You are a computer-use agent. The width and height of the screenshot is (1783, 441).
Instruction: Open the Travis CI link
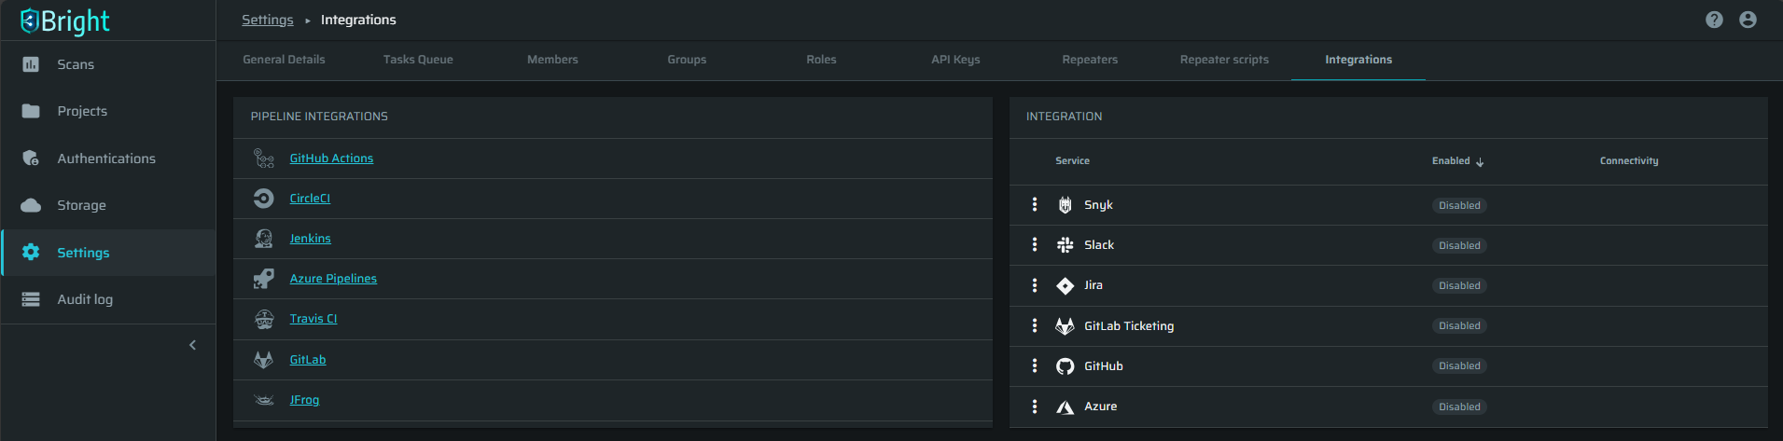tap(313, 319)
